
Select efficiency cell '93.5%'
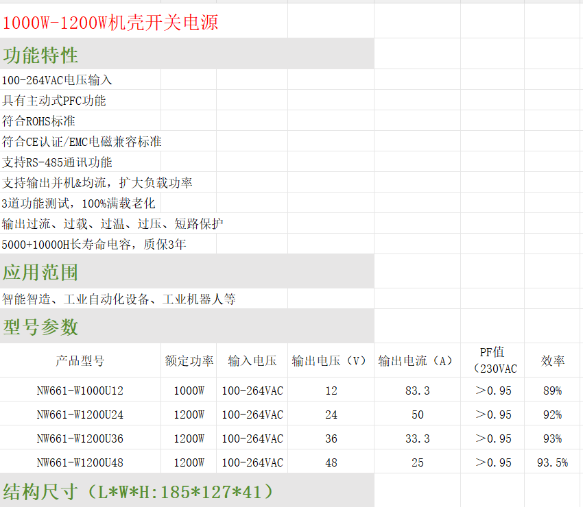(552, 462)
